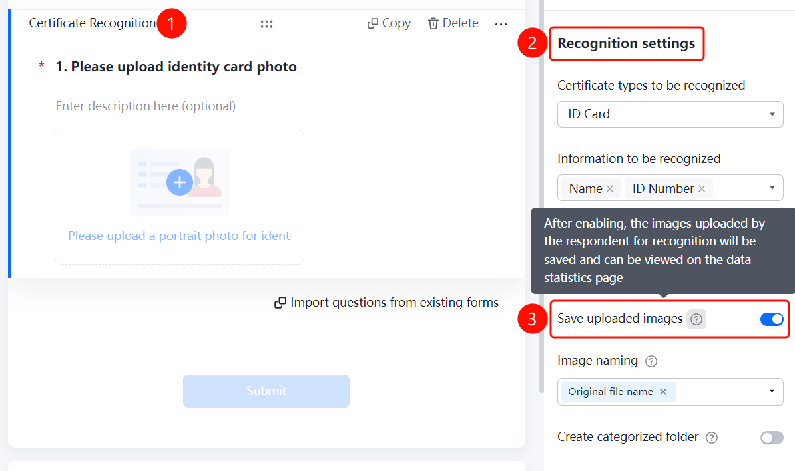Click the drag handle dots icon

(x=267, y=24)
